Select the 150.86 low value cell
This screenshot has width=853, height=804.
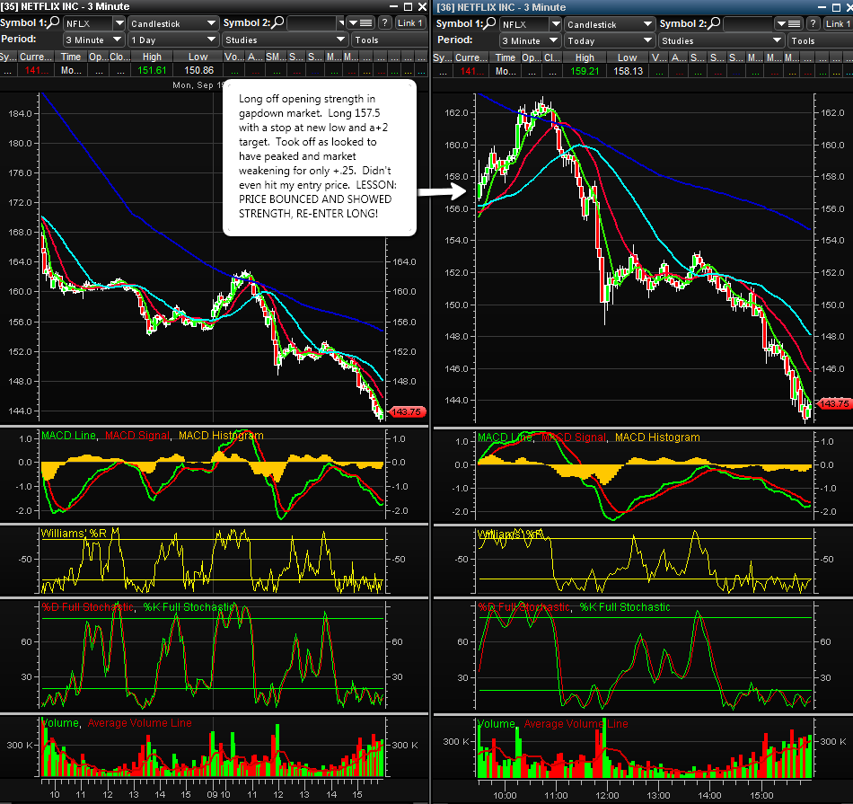tap(199, 70)
